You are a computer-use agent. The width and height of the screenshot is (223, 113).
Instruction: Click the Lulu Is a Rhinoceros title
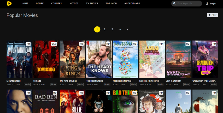149,81
